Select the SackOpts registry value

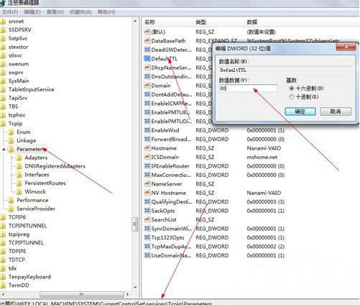tap(163, 211)
